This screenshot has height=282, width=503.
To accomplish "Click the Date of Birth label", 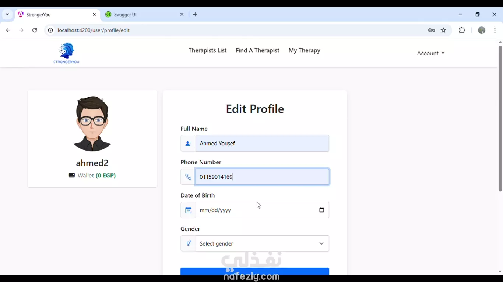I will pyautogui.click(x=198, y=195).
